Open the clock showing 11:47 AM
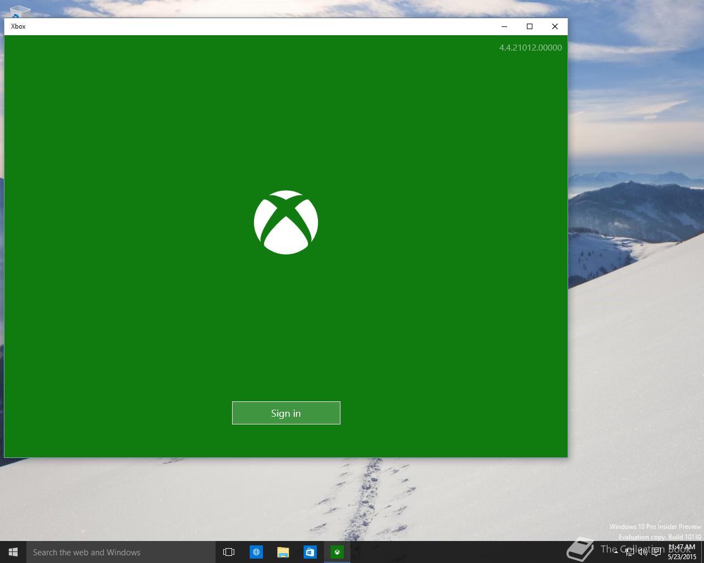 (682, 552)
